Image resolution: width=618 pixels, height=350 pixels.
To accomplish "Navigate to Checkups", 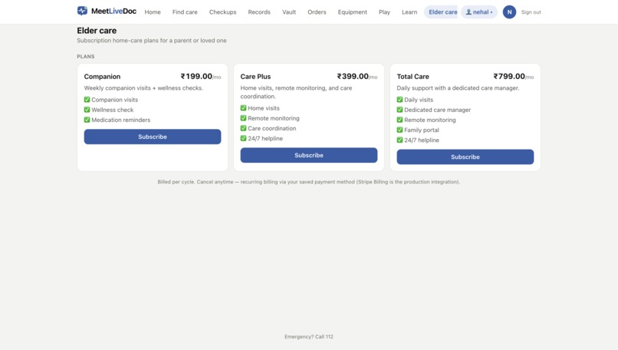I will click(x=222, y=12).
